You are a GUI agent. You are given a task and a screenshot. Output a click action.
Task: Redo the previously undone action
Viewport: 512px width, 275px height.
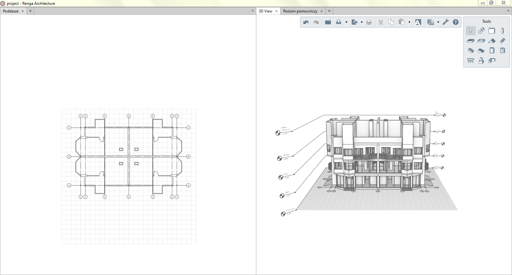click(x=316, y=22)
